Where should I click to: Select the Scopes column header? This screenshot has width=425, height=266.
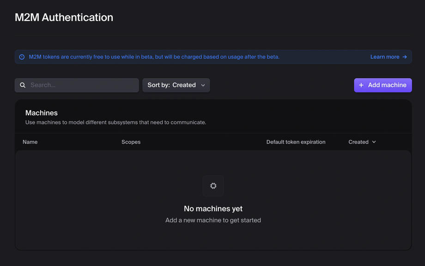131,142
